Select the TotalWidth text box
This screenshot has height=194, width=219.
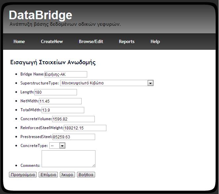63,110
